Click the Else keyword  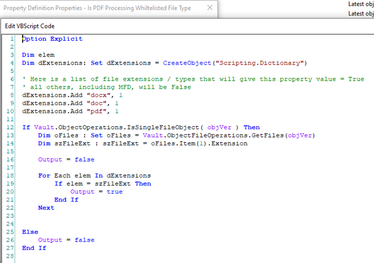click(x=30, y=232)
